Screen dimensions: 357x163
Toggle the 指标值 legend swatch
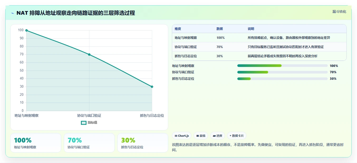pos(84,123)
